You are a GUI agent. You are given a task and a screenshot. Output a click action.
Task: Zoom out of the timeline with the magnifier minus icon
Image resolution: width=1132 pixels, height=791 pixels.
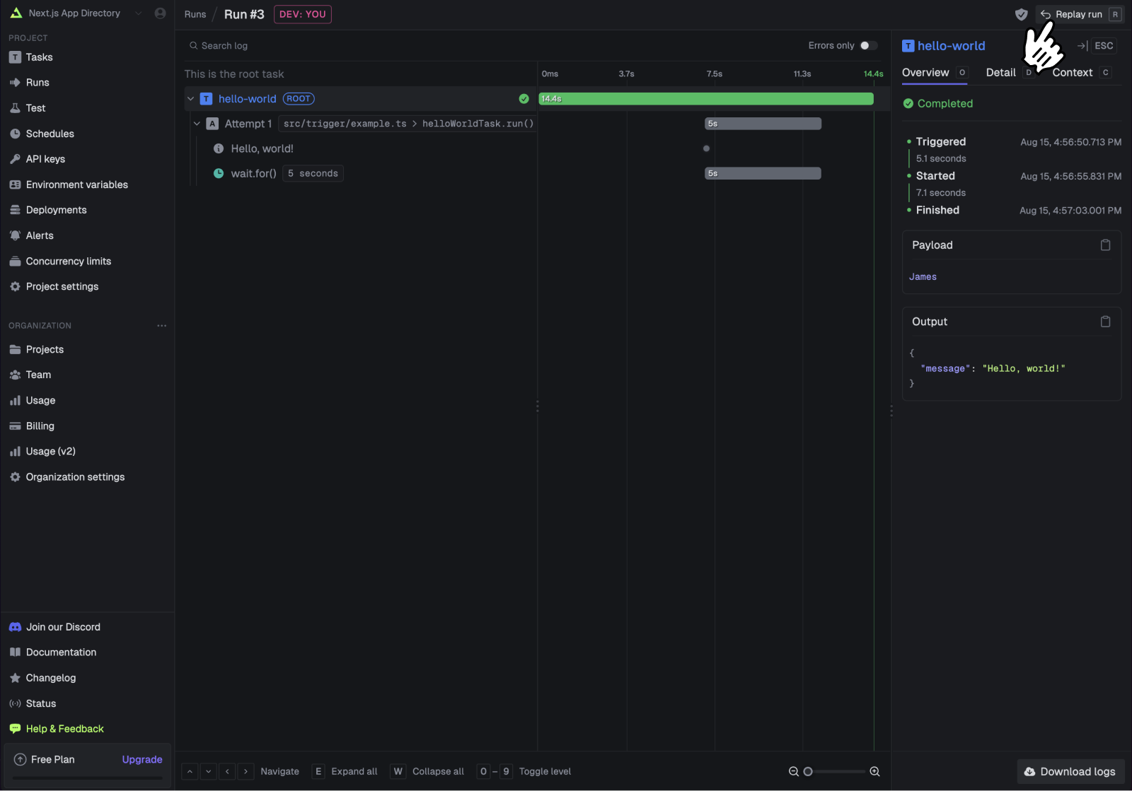[794, 772]
